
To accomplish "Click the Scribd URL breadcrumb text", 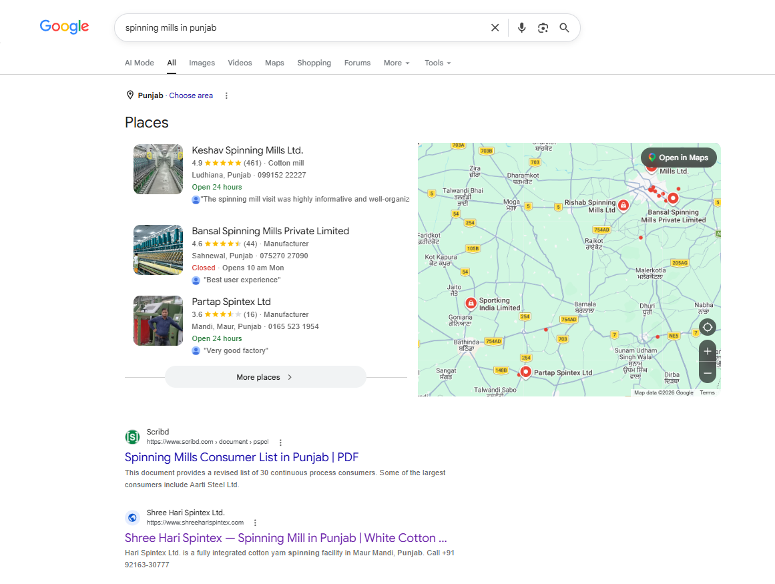I will click(208, 442).
